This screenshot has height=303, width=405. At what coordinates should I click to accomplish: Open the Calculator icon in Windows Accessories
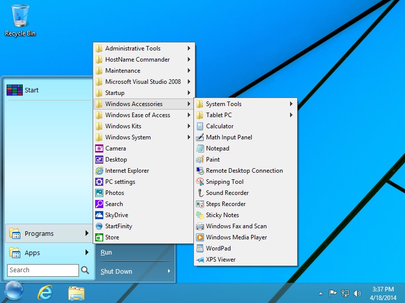199,126
